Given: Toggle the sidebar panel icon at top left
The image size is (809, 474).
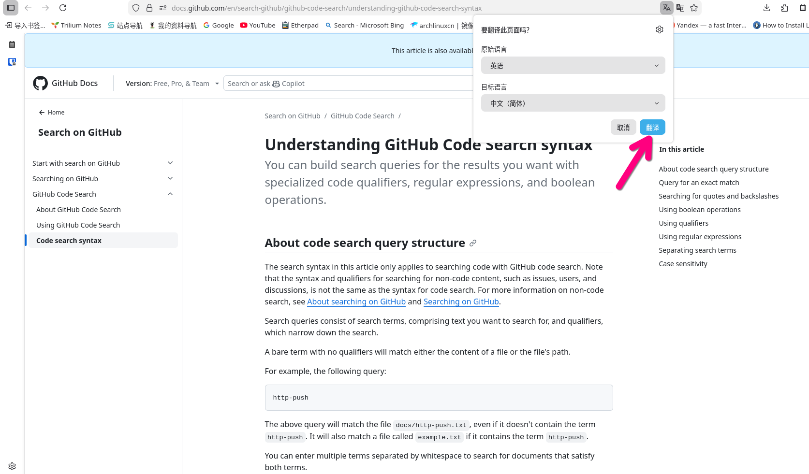Looking at the screenshot, I should coord(11,8).
